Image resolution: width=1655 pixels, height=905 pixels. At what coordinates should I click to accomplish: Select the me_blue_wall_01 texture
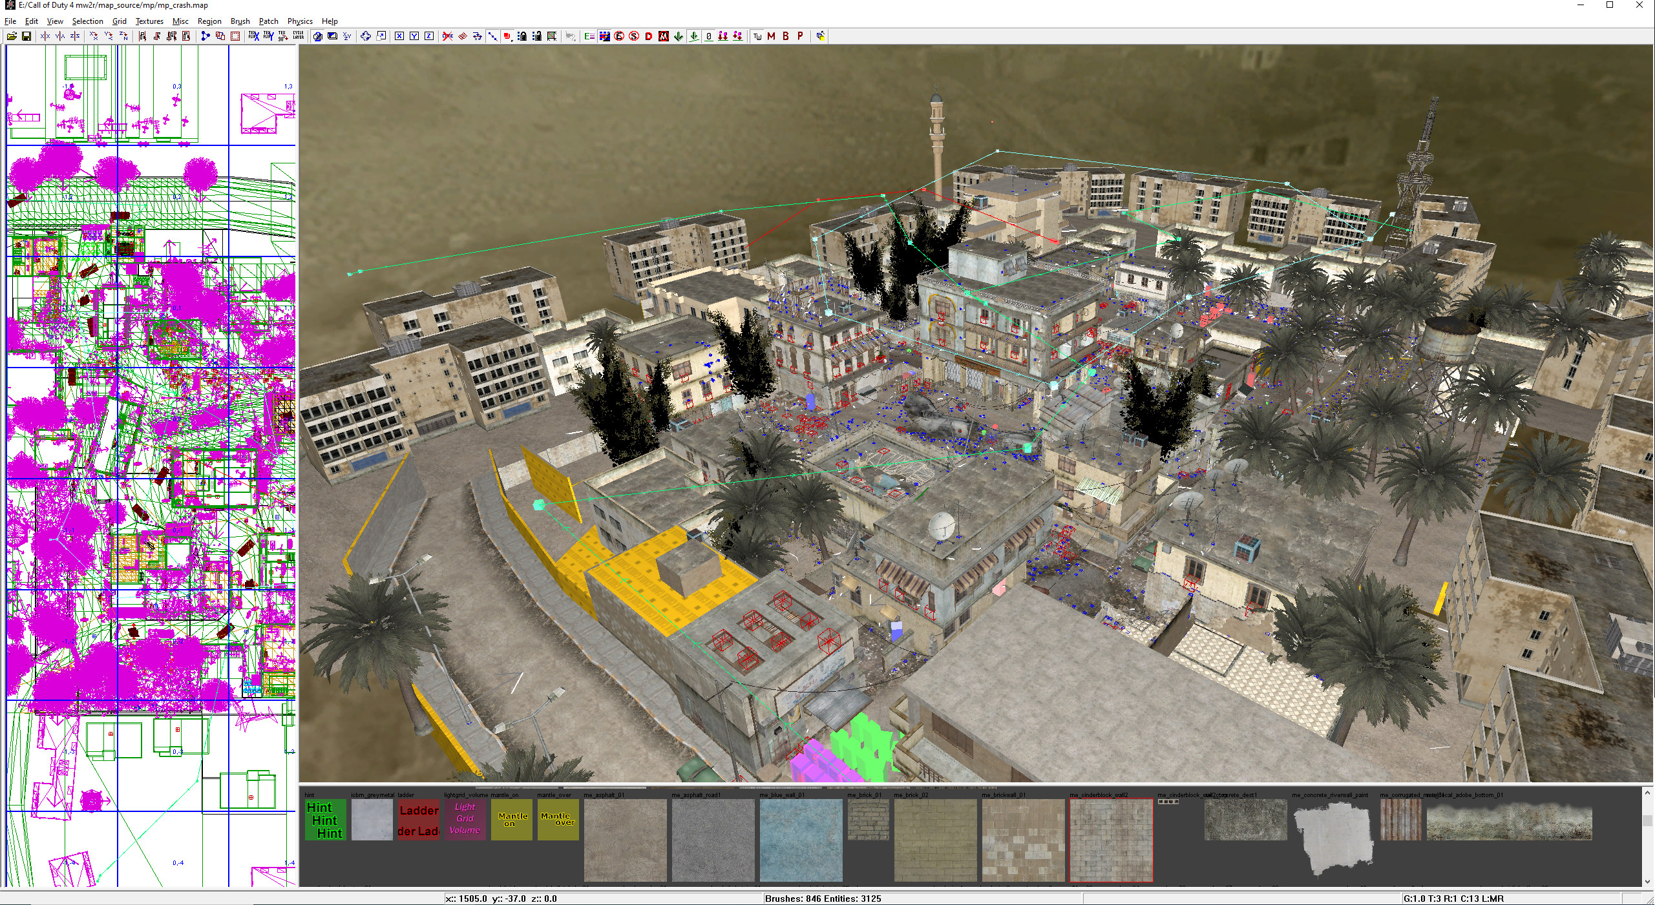tap(801, 840)
